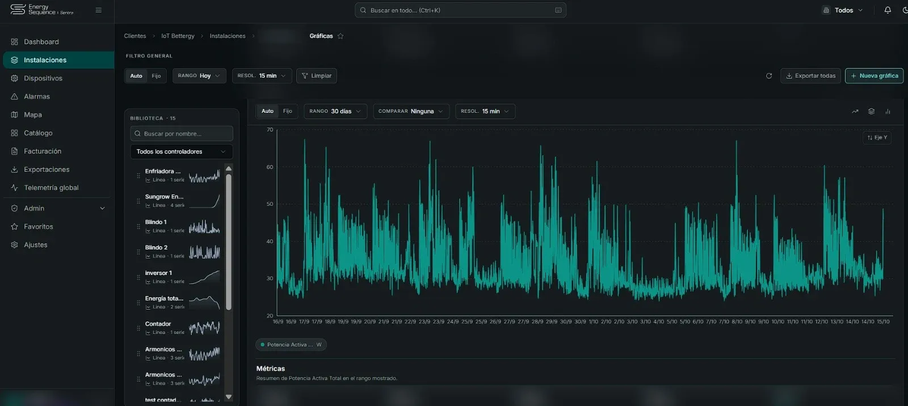Open Instalaciones in sidebar
The image size is (908, 406).
tap(58, 60)
